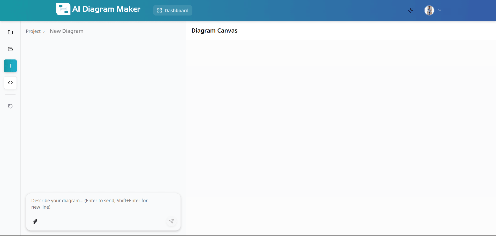Send the message via paper plane icon
The height and width of the screenshot is (236, 496).
click(x=171, y=221)
